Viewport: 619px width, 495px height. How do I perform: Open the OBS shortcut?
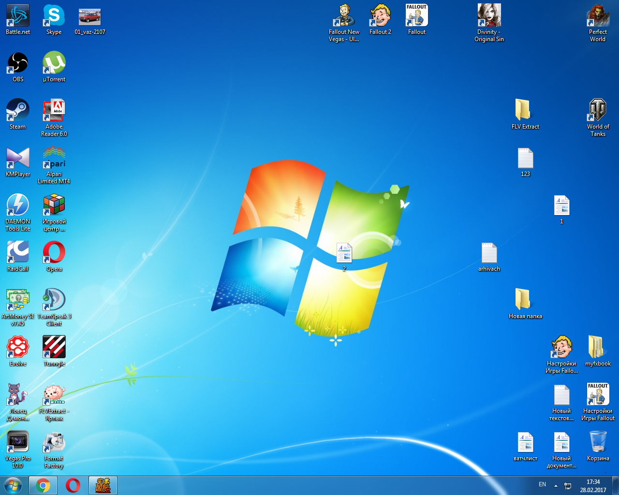tap(18, 67)
